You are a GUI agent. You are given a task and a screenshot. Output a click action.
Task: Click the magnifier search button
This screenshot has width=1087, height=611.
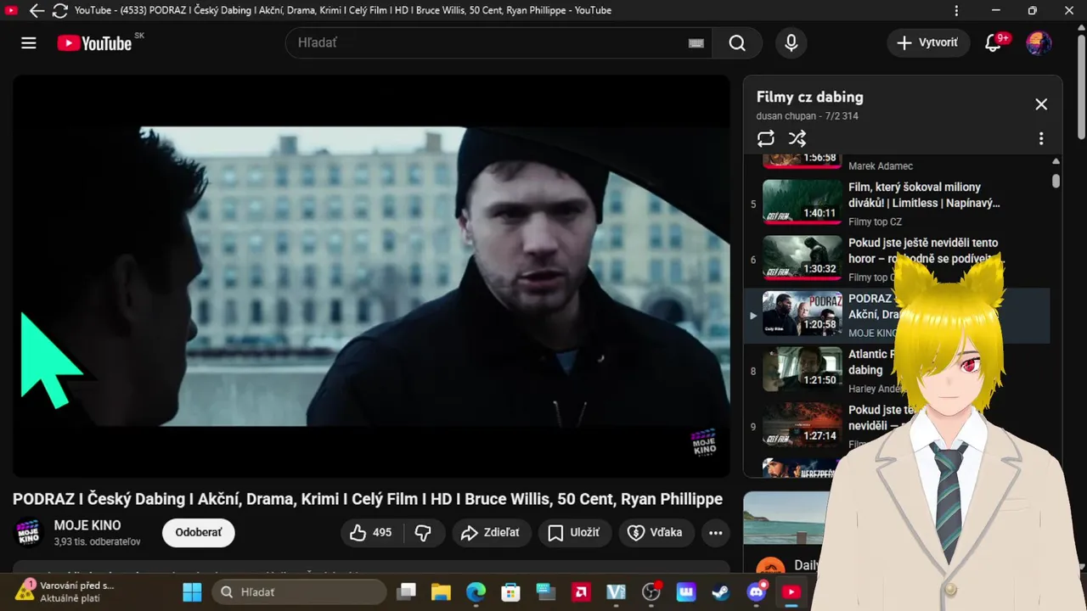(x=737, y=43)
